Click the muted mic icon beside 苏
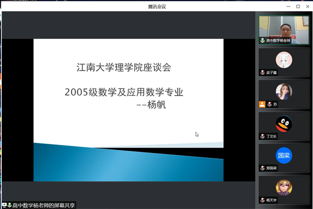 (x=269, y=104)
